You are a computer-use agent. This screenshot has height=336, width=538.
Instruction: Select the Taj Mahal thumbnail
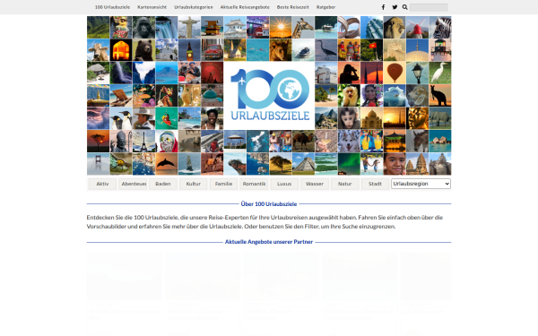[x=371, y=118]
